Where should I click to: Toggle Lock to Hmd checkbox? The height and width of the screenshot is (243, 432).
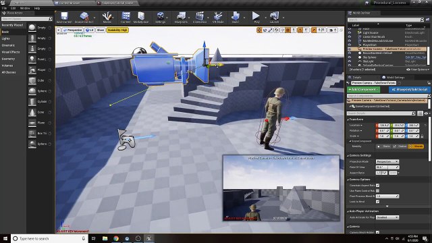click(377, 202)
